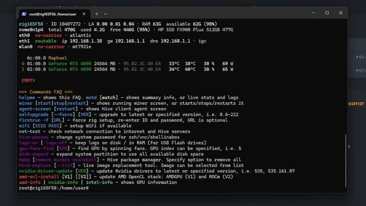The height and width of the screenshot is (206, 366).
Task: Click the 'agent-screen' command name
Action: tap(35, 109)
